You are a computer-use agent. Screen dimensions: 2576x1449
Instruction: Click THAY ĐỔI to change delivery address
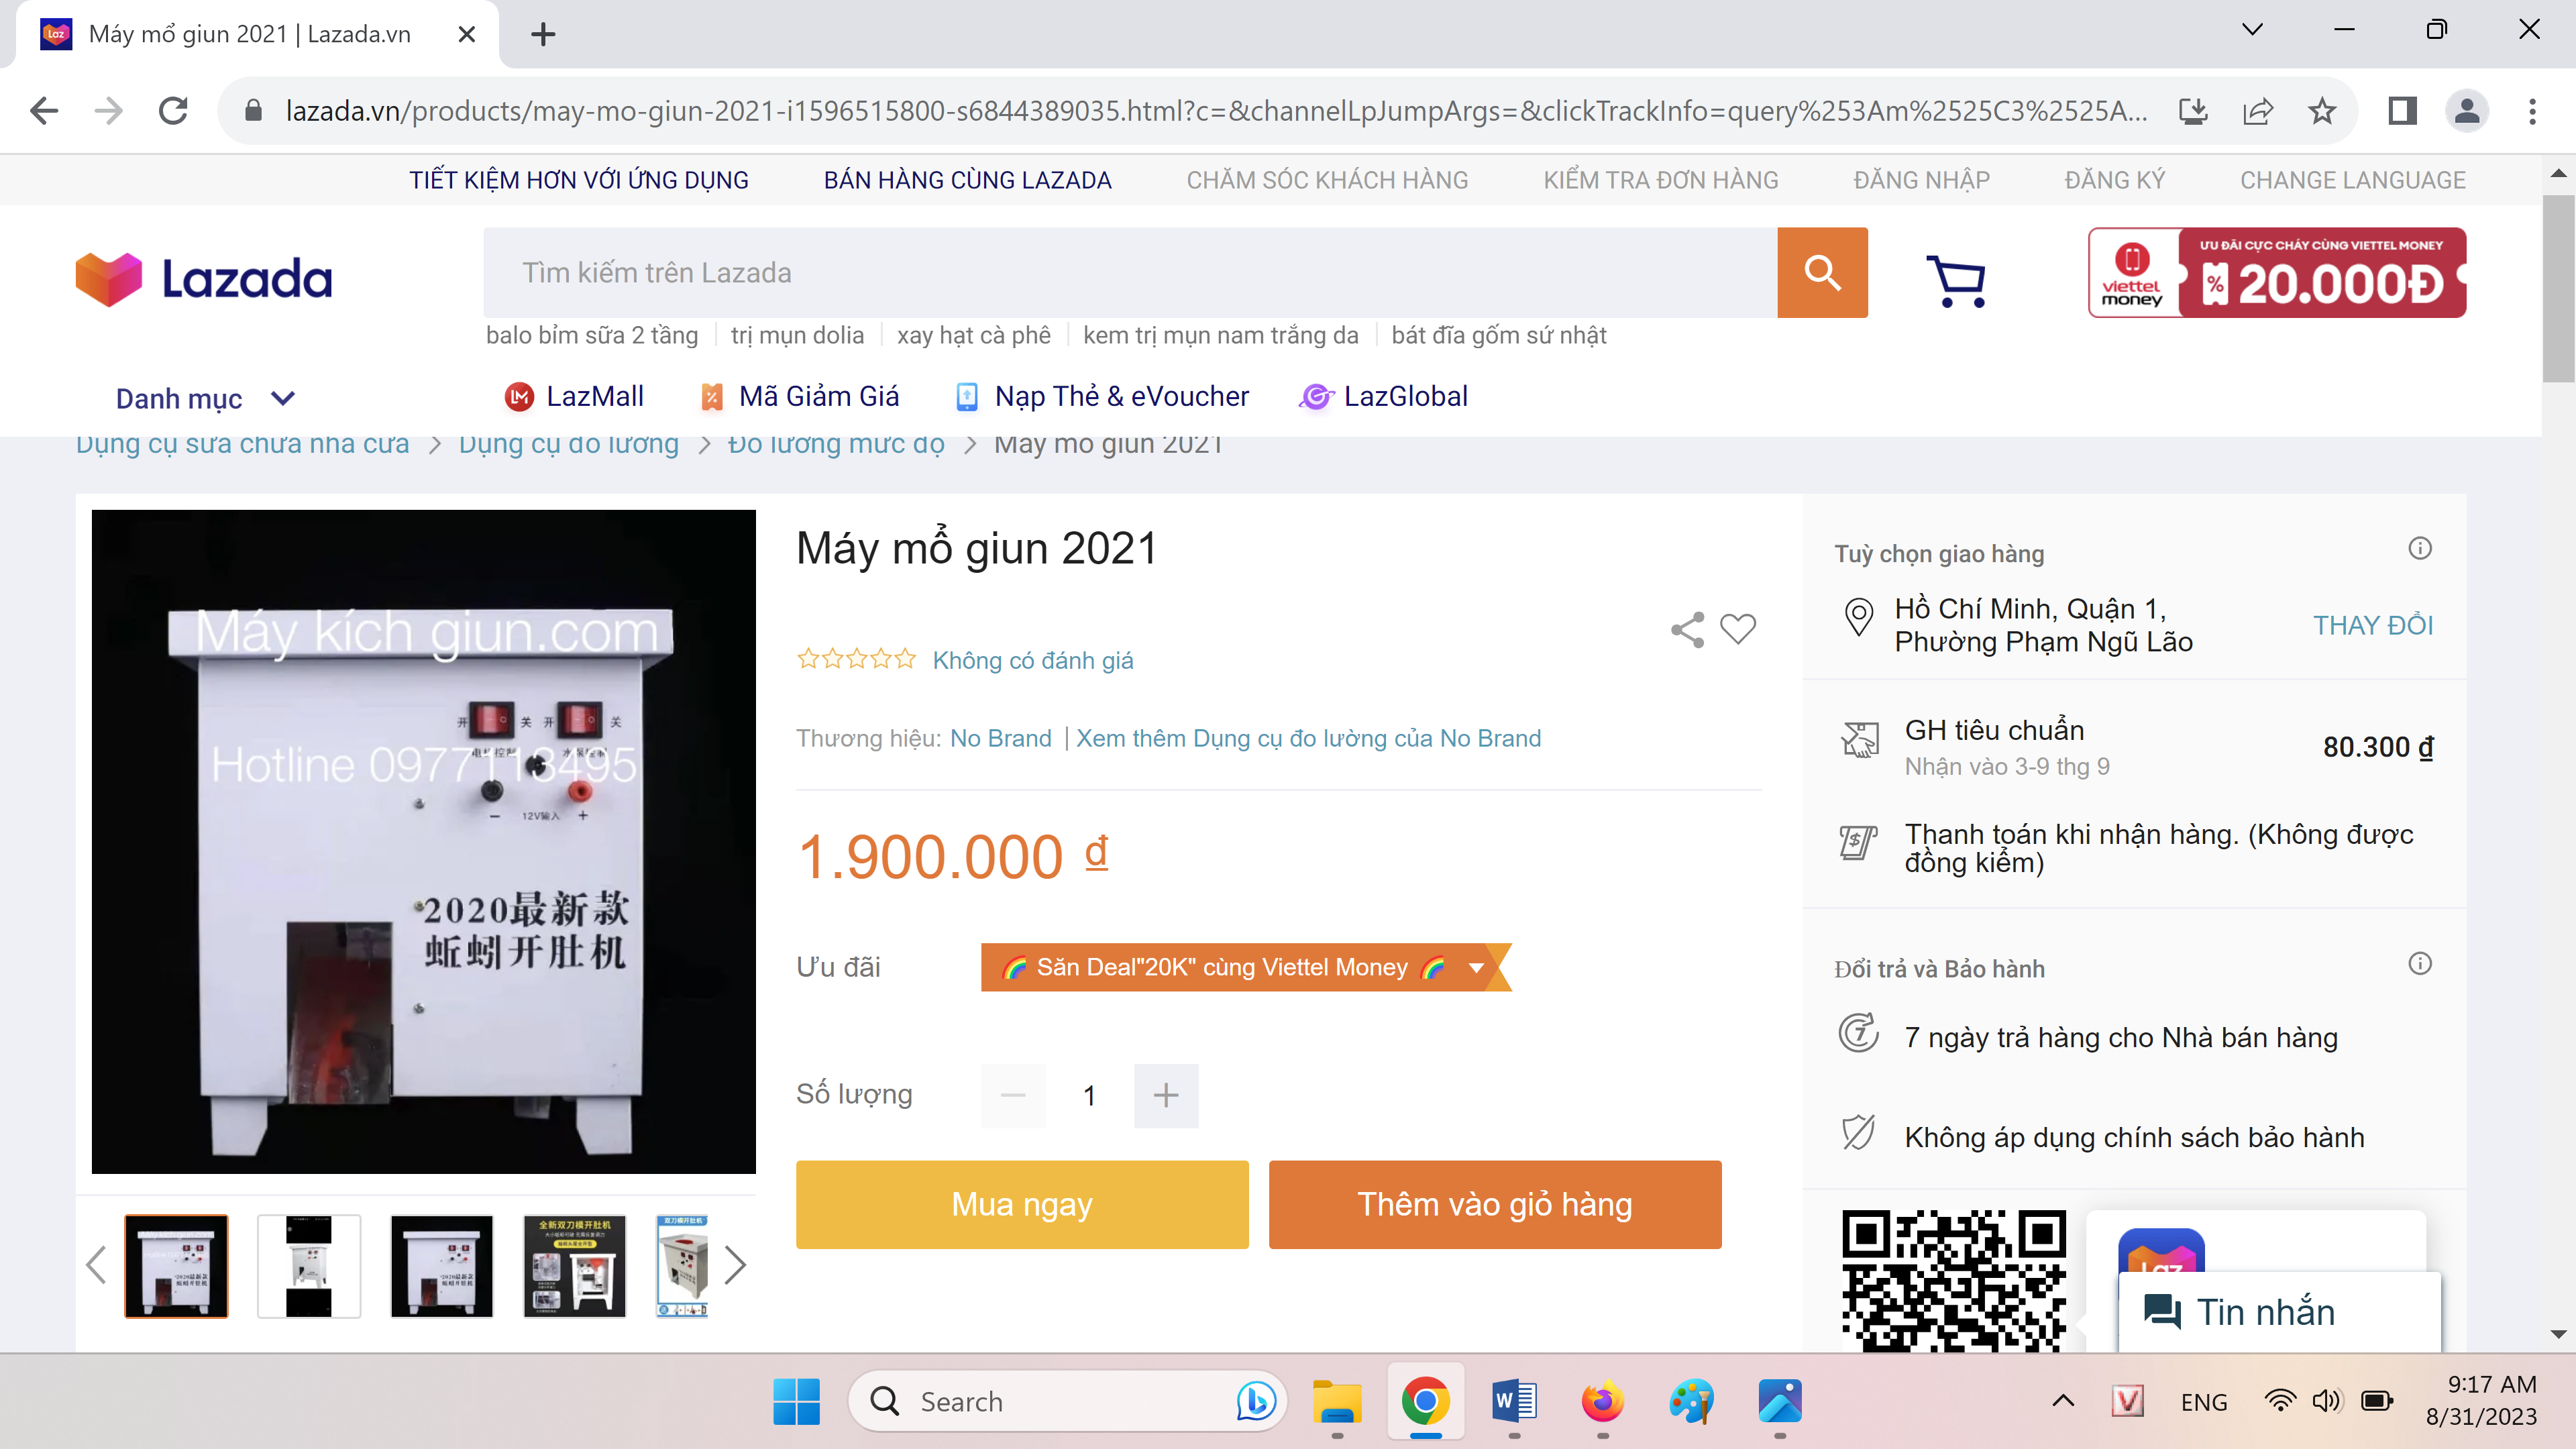tap(2372, 625)
